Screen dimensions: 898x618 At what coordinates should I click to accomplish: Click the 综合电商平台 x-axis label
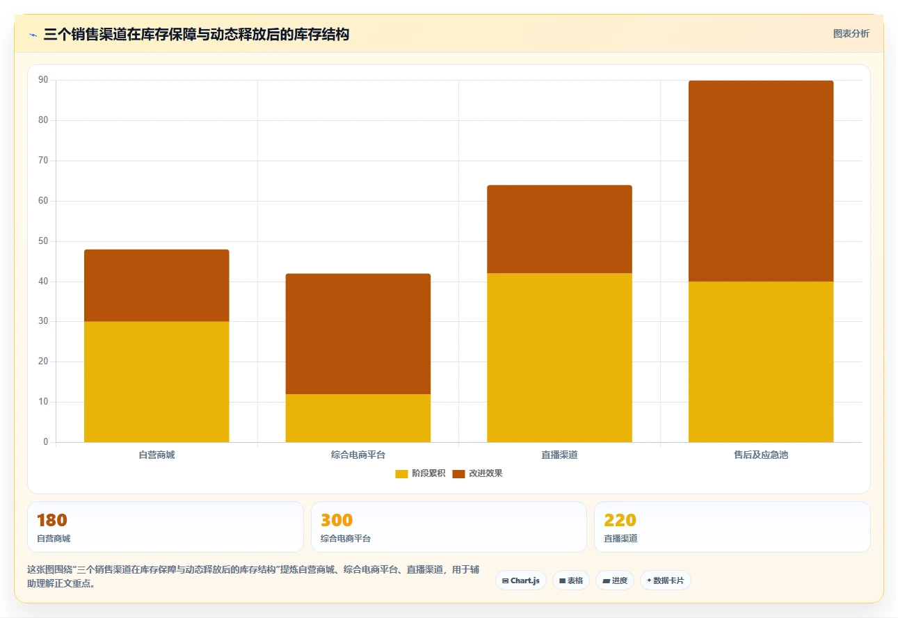(358, 455)
